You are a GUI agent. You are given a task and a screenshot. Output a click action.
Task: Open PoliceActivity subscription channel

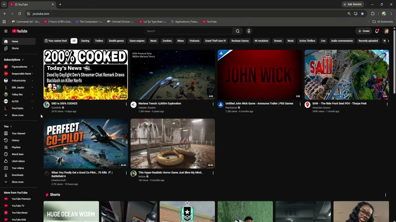coord(19,81)
